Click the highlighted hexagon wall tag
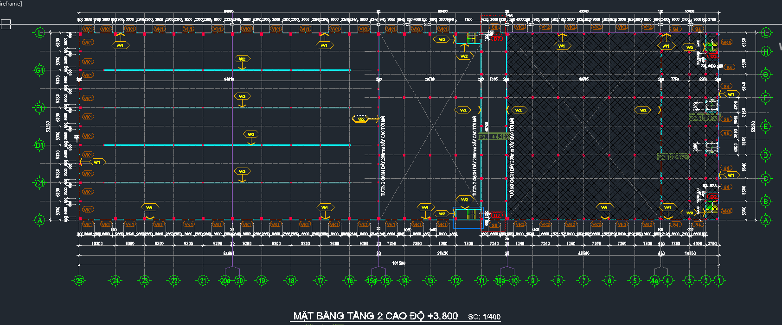 360,119
